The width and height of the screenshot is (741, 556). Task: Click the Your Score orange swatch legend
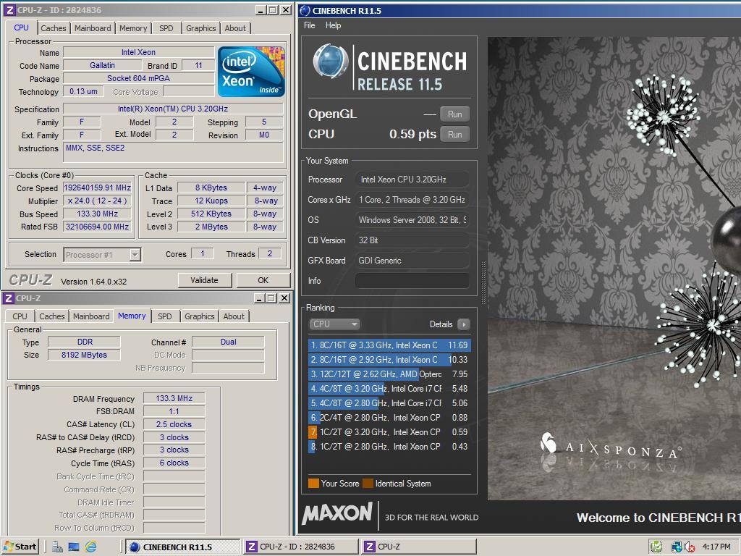[x=313, y=483]
